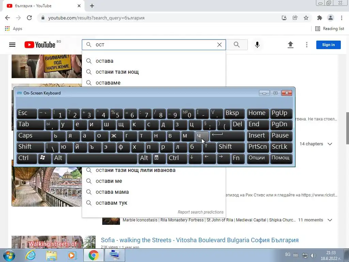Click the Bksp key on the On-Screen Keyboard

234,113
